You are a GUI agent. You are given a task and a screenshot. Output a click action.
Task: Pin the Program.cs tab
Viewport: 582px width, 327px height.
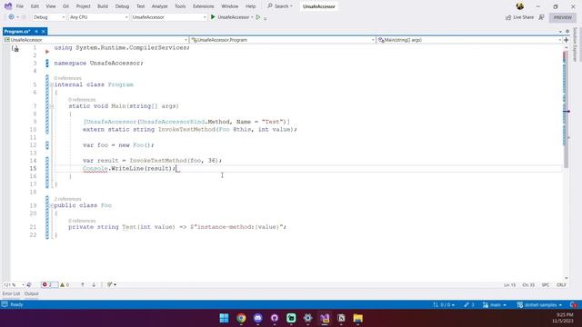[x=36, y=32]
